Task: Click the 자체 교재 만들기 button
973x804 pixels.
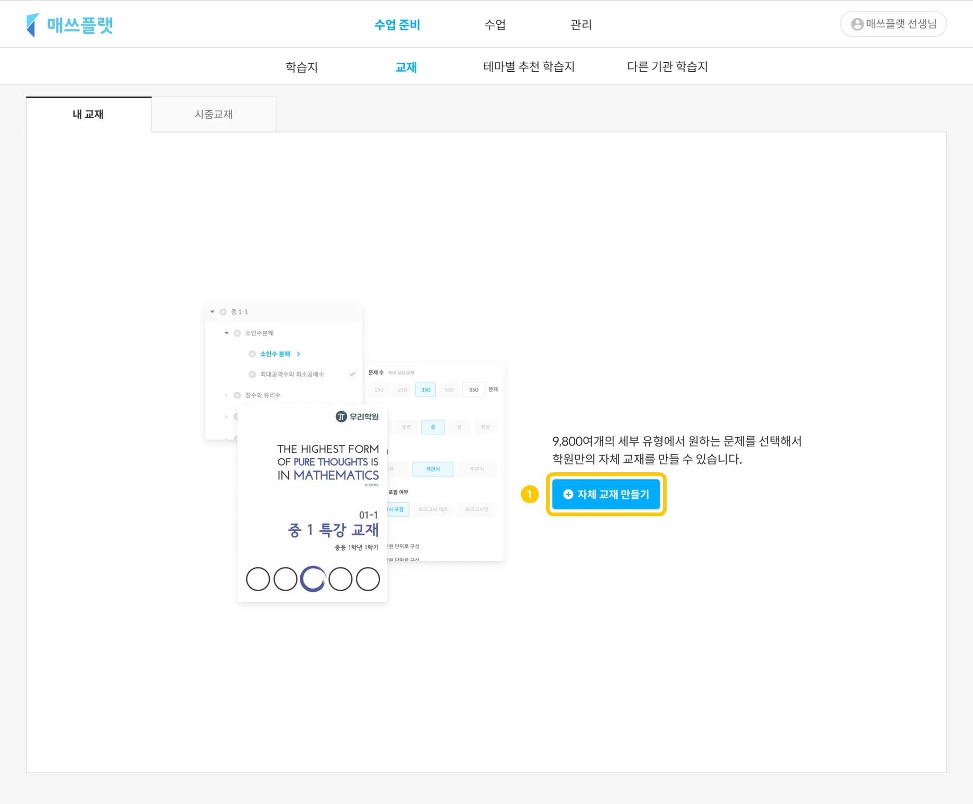Action: [606, 494]
